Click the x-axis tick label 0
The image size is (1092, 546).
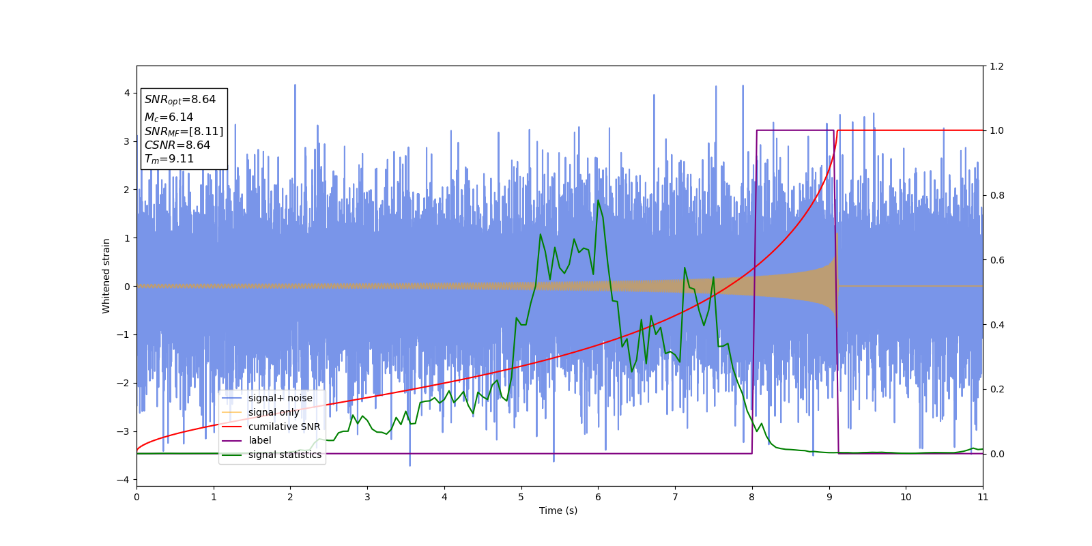(x=136, y=497)
